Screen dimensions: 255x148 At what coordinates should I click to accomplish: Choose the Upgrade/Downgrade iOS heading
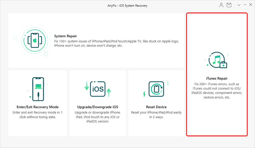98,107
